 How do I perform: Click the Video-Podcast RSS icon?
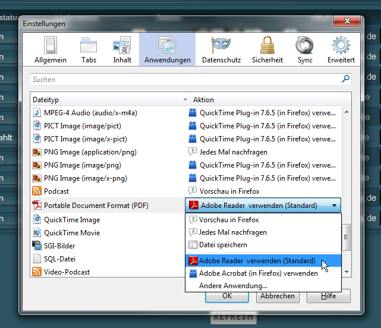click(x=37, y=272)
